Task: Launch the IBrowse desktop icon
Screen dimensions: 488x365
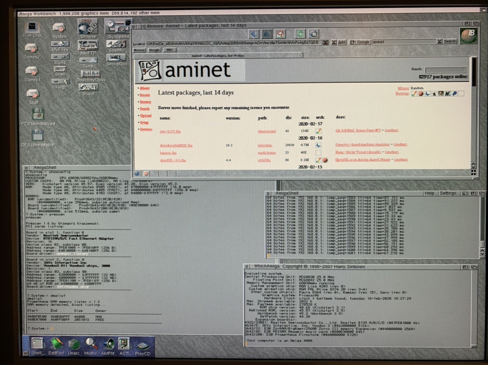Action: 88,29
